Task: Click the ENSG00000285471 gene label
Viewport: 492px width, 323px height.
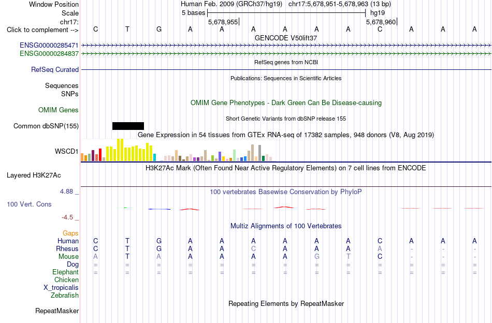Action: coord(49,46)
